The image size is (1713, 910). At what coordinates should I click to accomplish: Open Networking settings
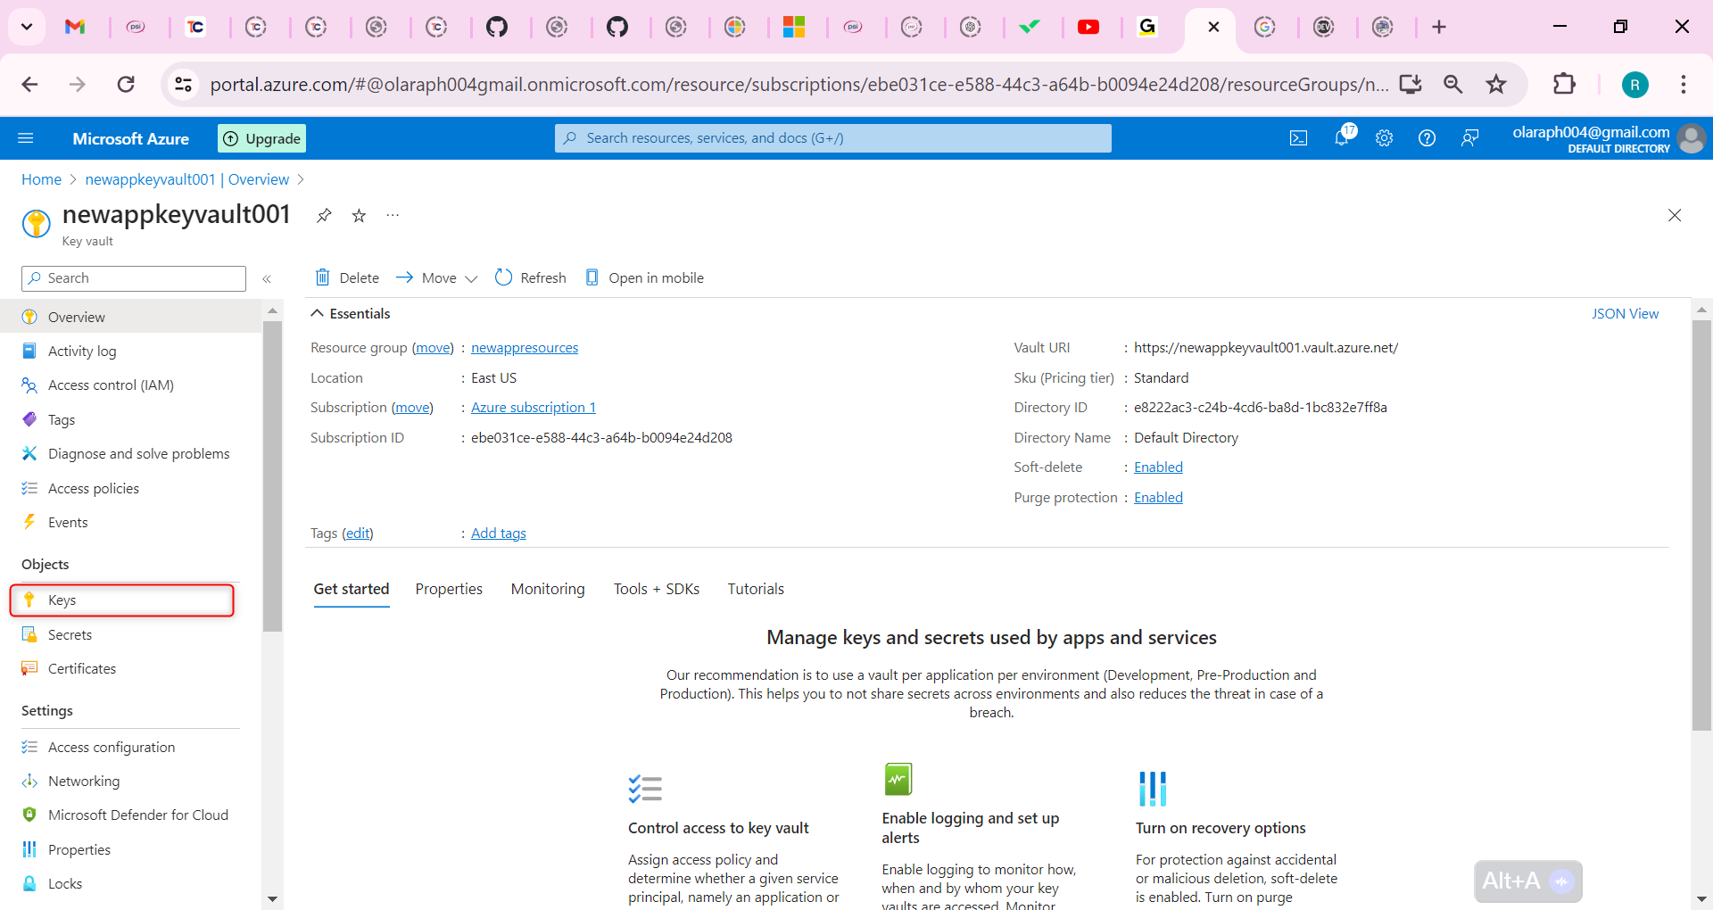[x=130, y=781]
